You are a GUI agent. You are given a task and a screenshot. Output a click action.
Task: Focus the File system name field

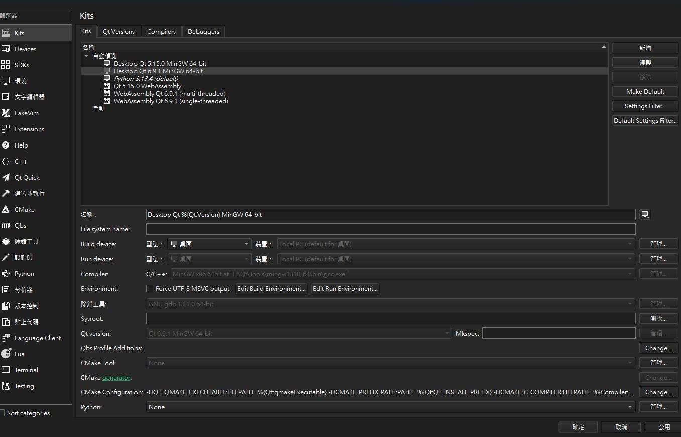tap(390, 229)
